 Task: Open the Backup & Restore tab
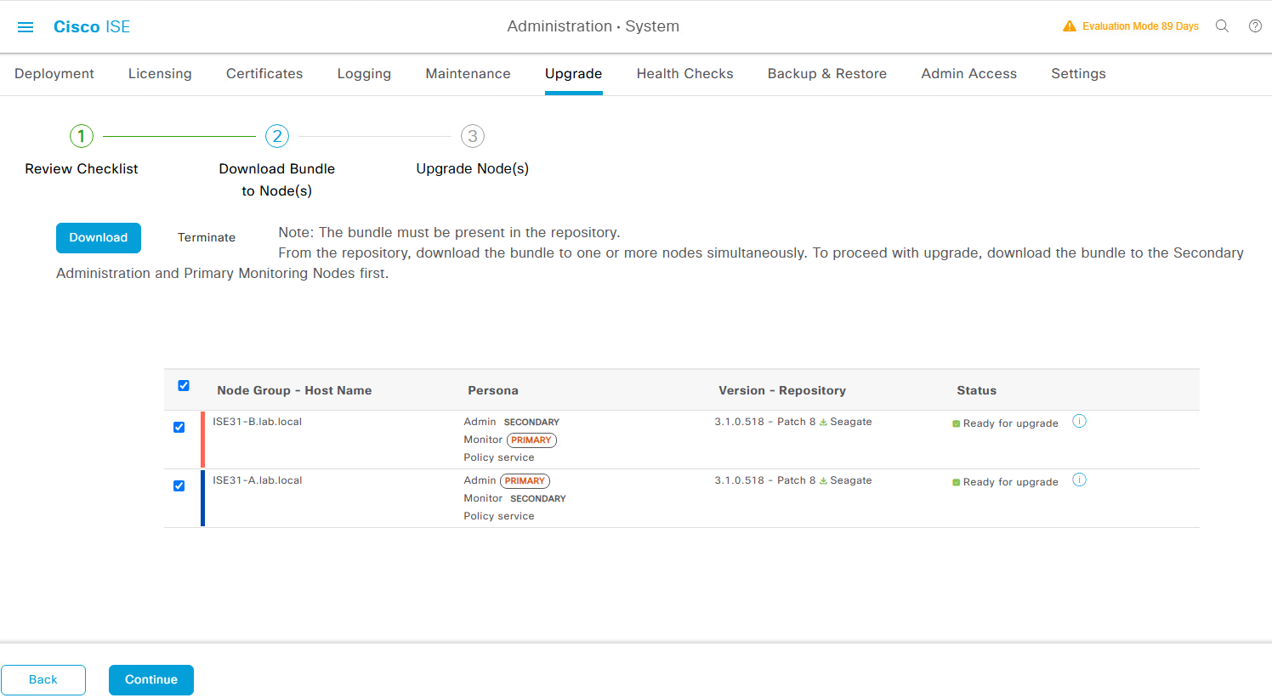827,74
